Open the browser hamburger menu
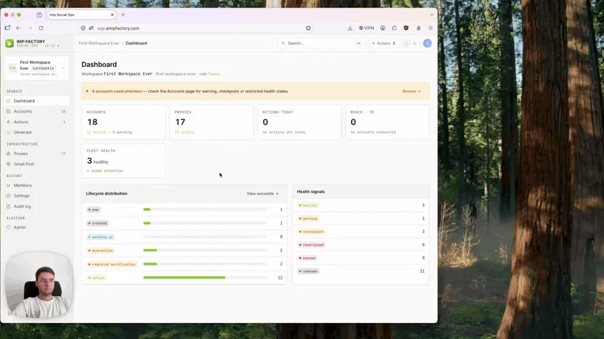Image resolution: width=604 pixels, height=339 pixels. point(431,28)
